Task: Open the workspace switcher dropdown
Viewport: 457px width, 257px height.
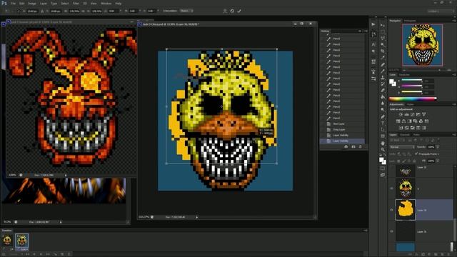Action: coord(441,11)
